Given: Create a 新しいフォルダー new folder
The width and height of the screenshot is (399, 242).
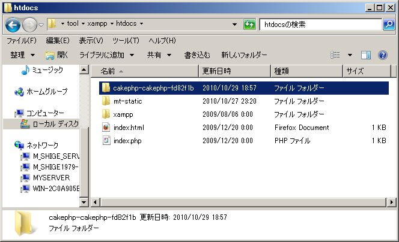Looking at the screenshot, I should pyautogui.click(x=244, y=55).
